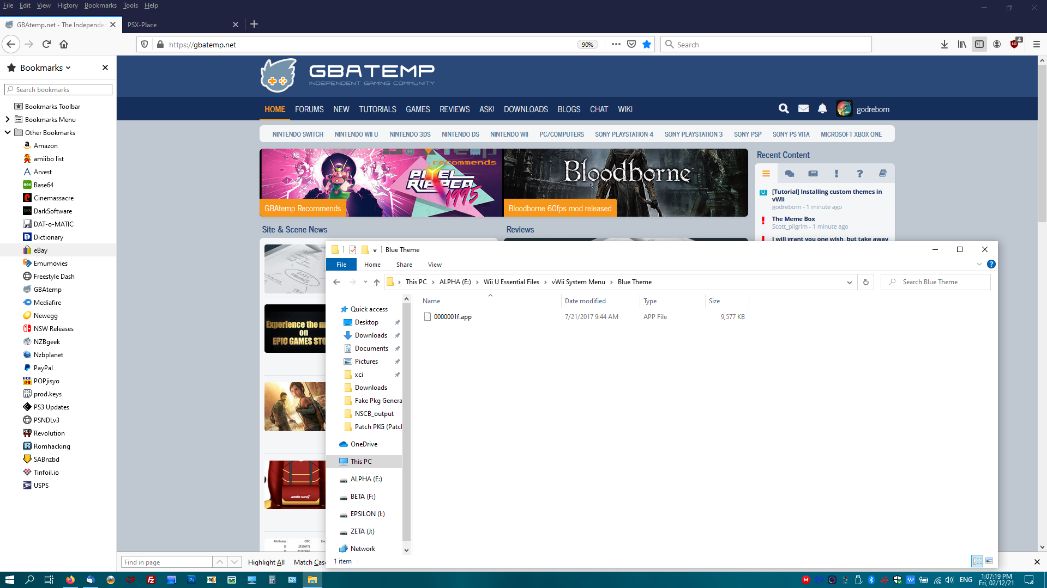Screen dimensions: 1047x588
Task: Open Firefox account icon
Action: pos(997,44)
